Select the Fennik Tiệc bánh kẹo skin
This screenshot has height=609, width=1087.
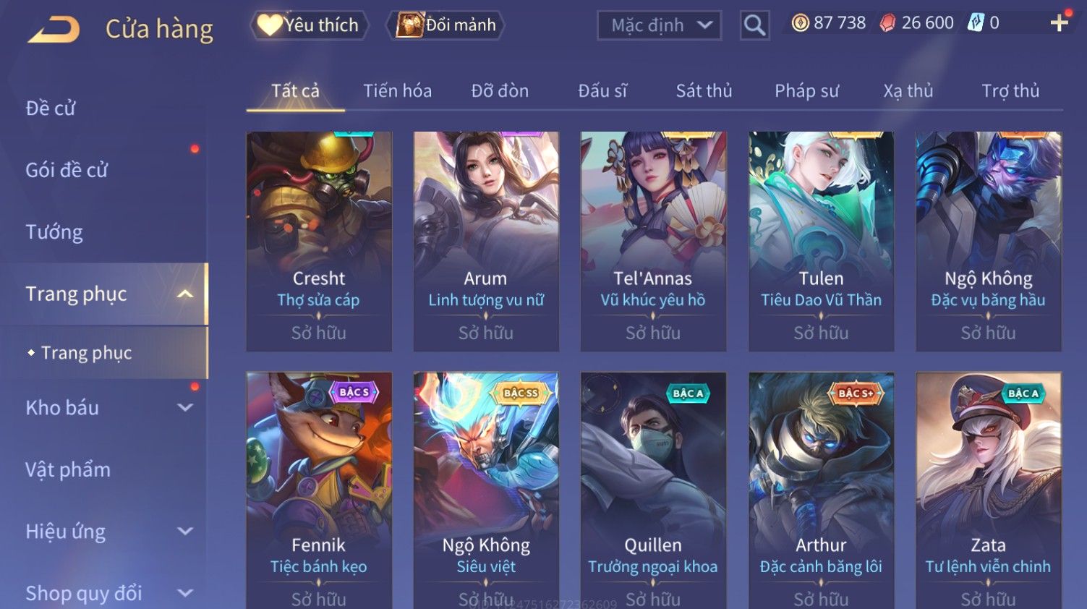(319, 490)
